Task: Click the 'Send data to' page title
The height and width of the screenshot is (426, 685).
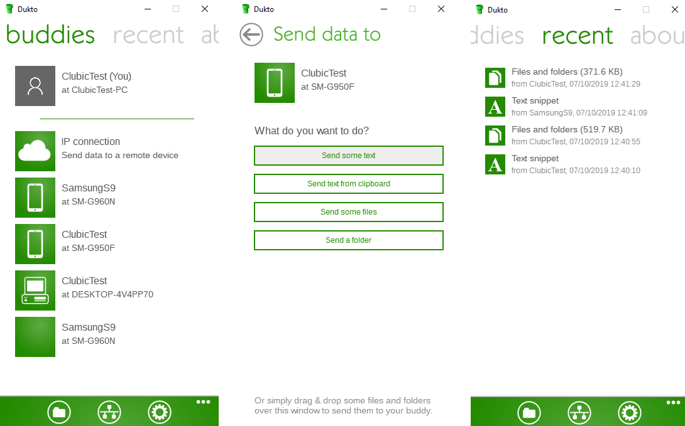Action: click(327, 35)
